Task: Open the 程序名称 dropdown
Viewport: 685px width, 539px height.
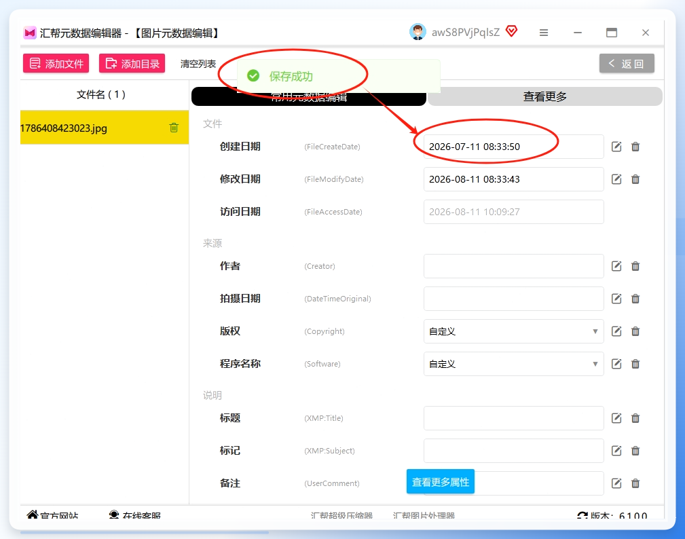Action: [514, 364]
